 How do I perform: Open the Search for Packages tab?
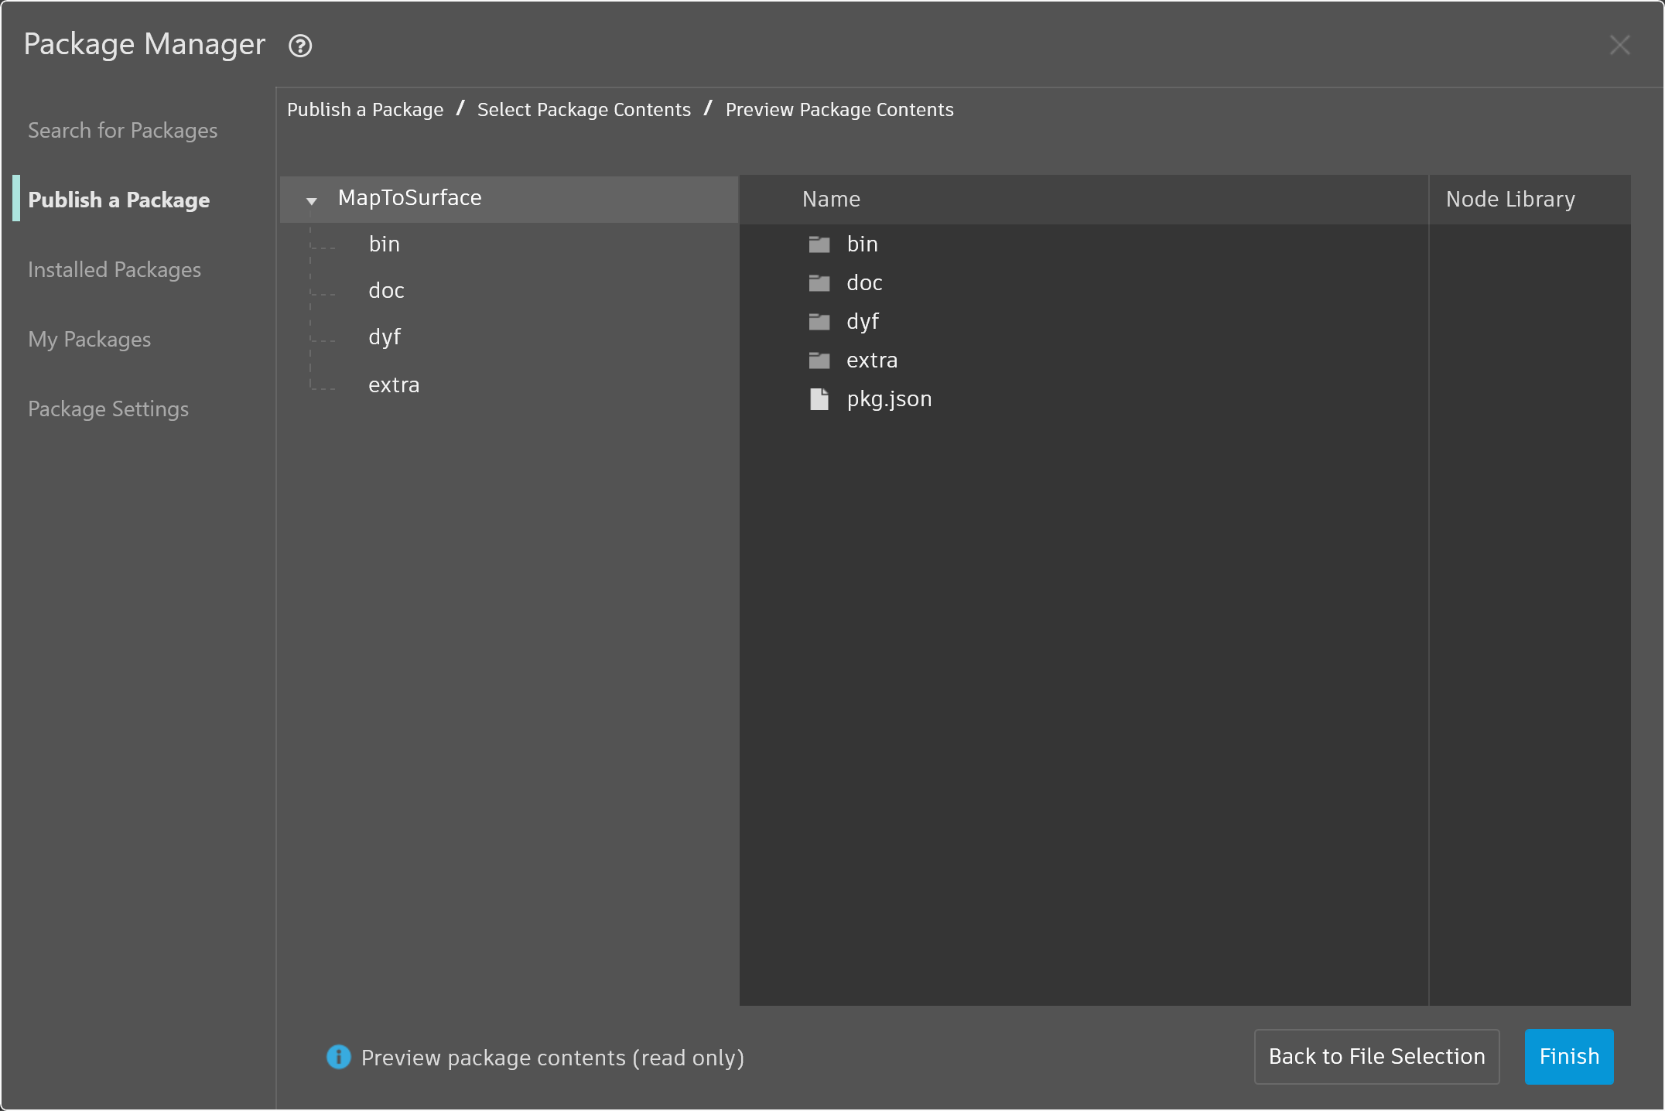[122, 131]
